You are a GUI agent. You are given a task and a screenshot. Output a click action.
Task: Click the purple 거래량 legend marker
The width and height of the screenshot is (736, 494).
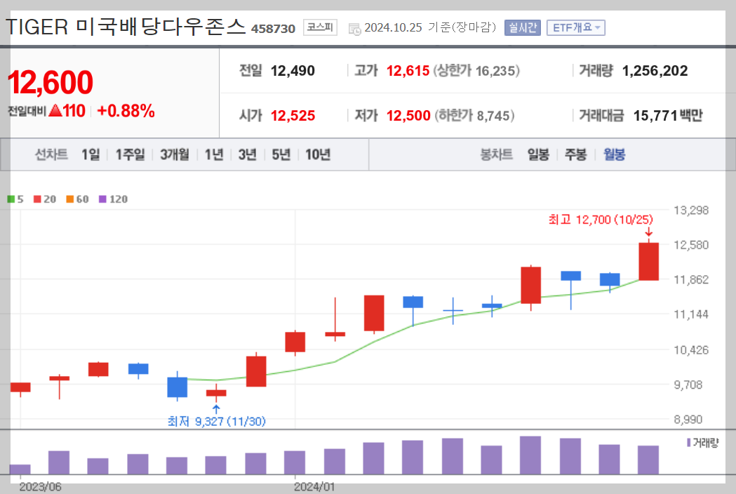click(688, 442)
